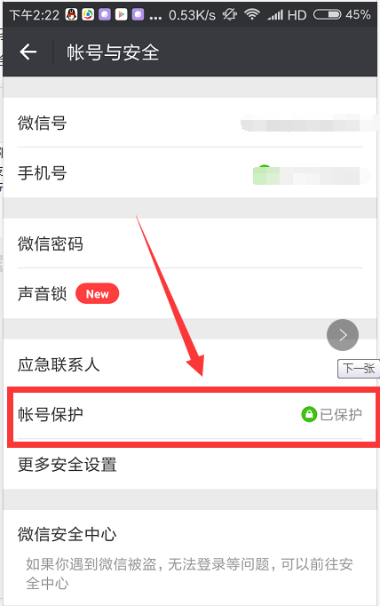Tap the back arrow in the header

[28, 52]
